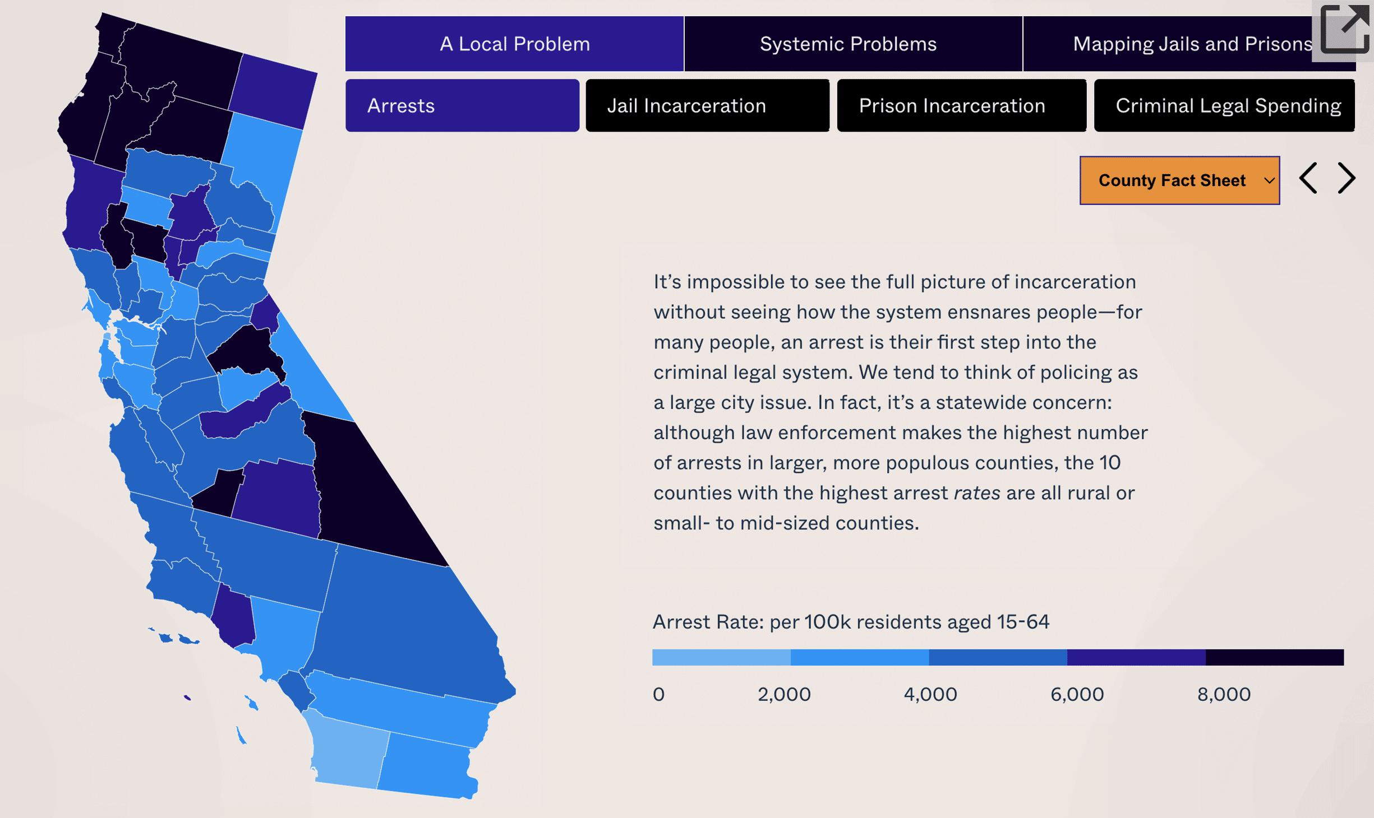The image size is (1374, 818).
Task: Select the Arrests sub-tab
Action: [x=462, y=105]
